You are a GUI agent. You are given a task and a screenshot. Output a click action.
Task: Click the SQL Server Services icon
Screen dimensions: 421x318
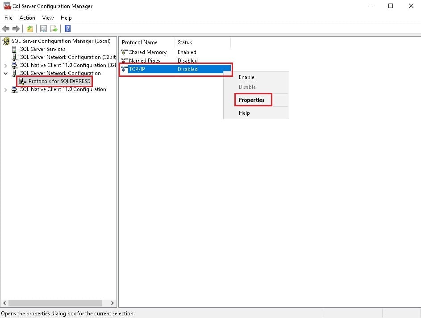point(14,49)
